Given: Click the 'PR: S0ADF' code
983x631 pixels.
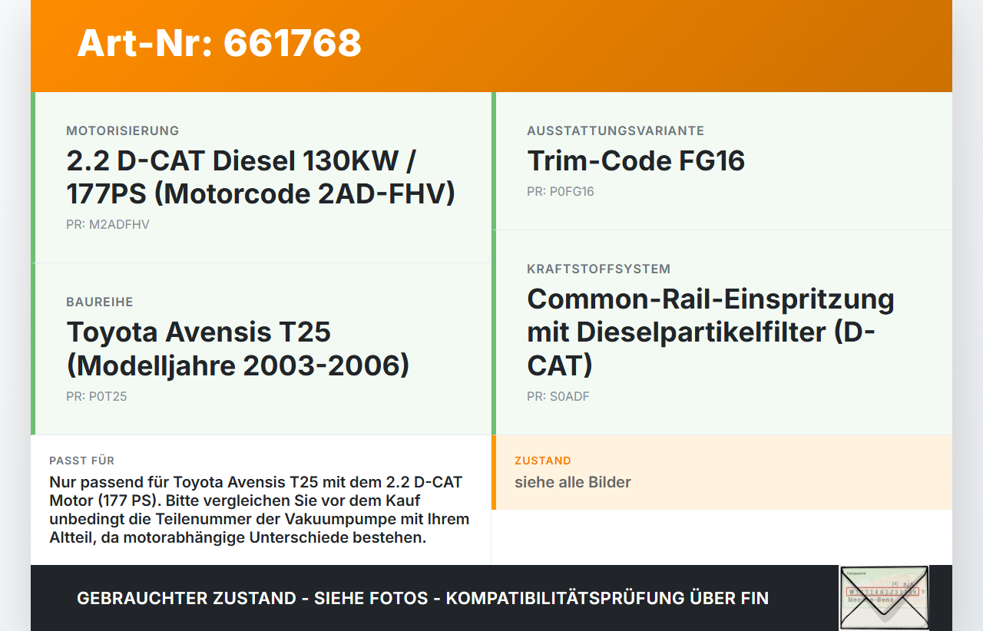Looking at the screenshot, I should (x=558, y=397).
